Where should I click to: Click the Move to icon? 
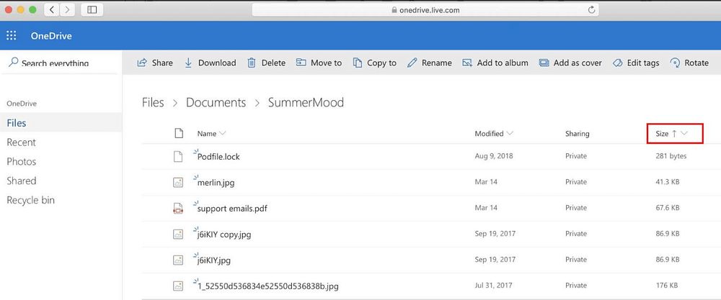click(x=301, y=63)
